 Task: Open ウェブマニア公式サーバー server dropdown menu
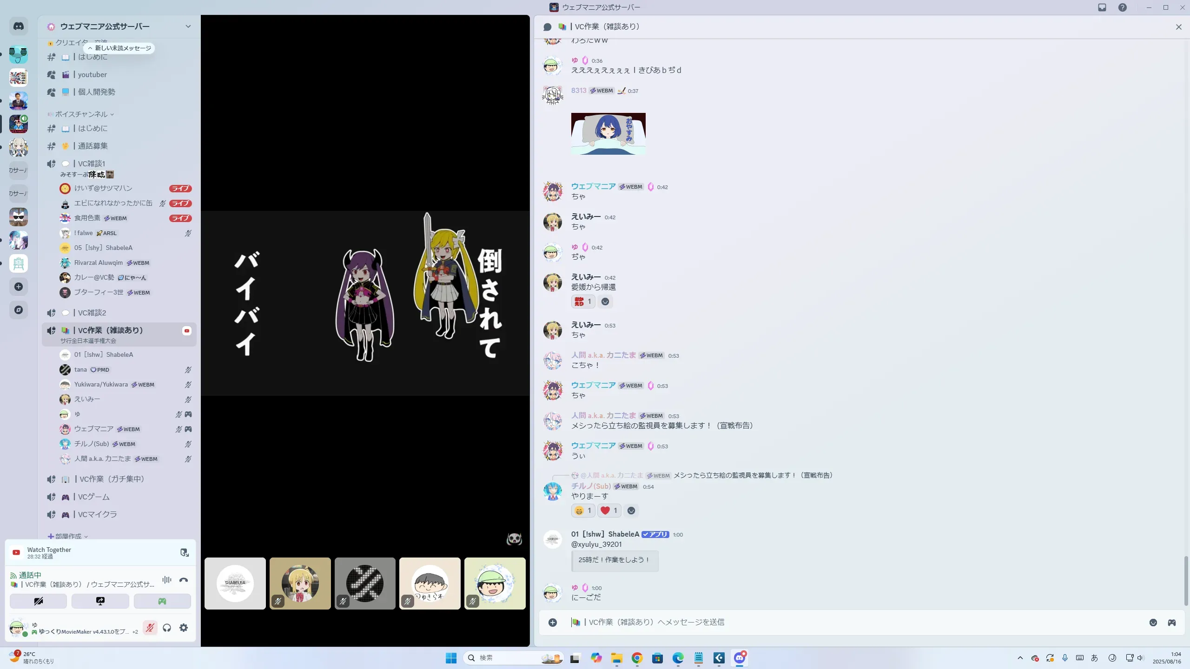(x=188, y=26)
